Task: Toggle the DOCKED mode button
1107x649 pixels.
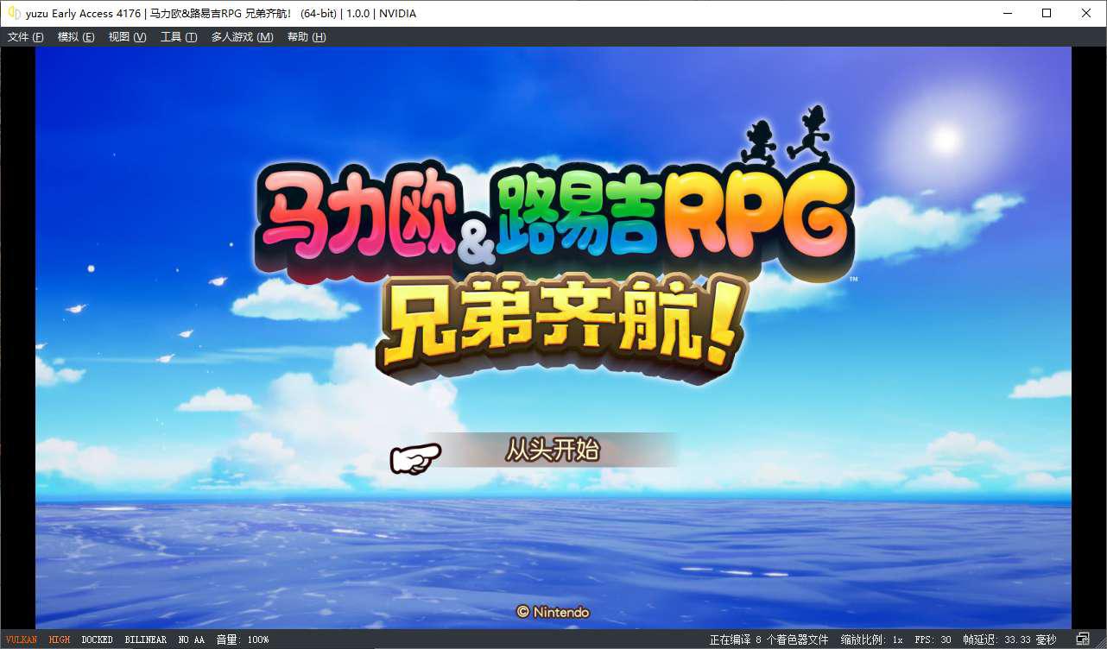Action: tap(97, 640)
